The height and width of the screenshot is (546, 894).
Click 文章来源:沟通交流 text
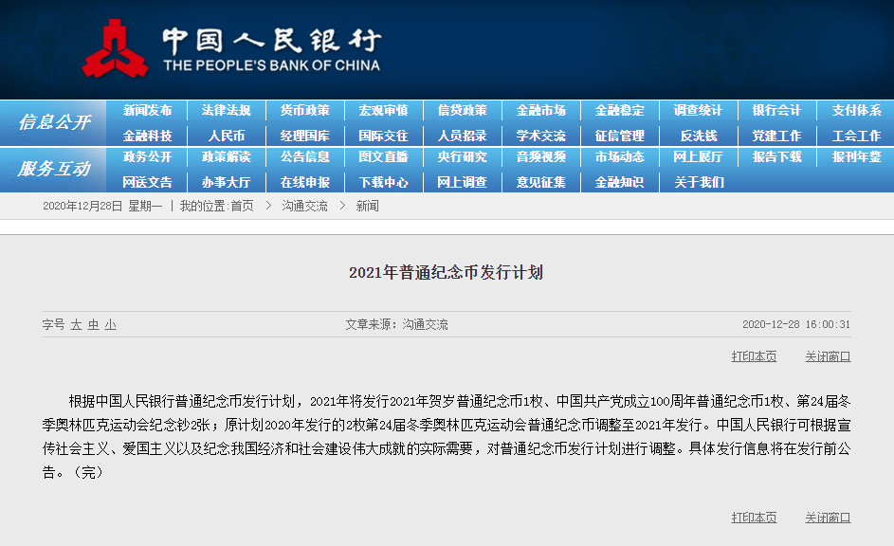pyautogui.click(x=396, y=324)
